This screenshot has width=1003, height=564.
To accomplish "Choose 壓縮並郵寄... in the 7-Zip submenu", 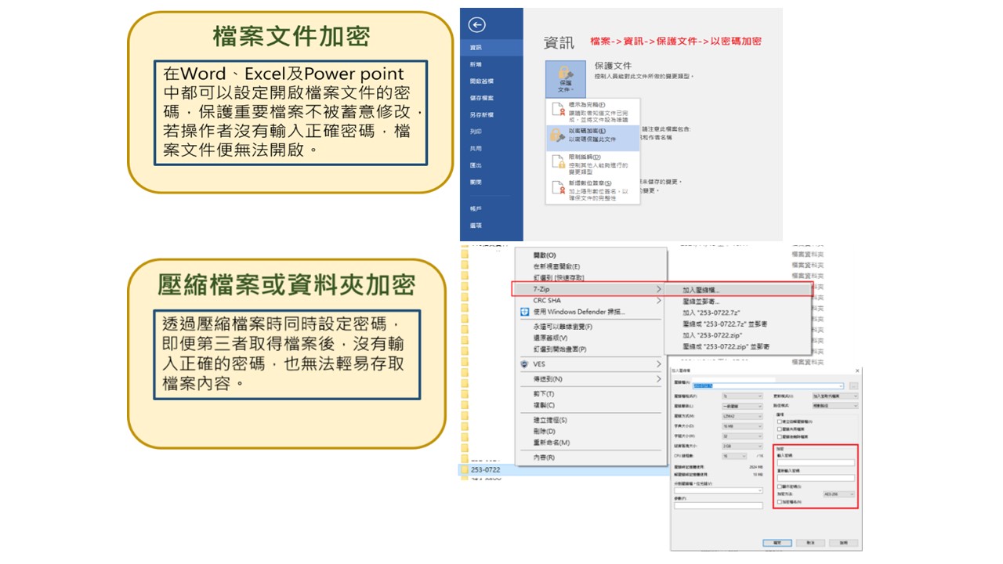I will pyautogui.click(x=737, y=301).
